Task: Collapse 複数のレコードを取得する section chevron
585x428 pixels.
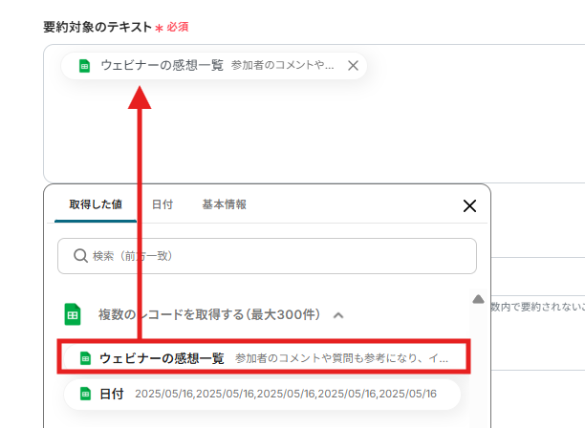Action: click(338, 315)
